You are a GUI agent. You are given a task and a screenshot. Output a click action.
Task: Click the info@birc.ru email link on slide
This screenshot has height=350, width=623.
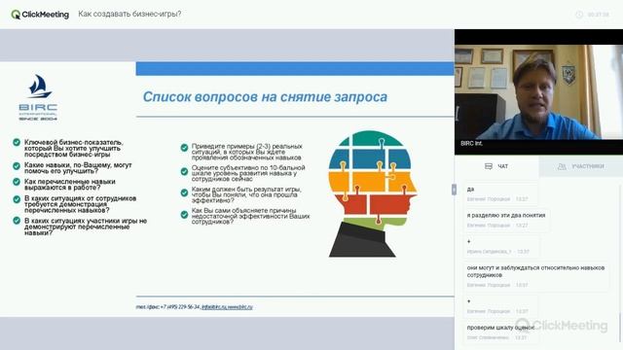click(x=214, y=307)
